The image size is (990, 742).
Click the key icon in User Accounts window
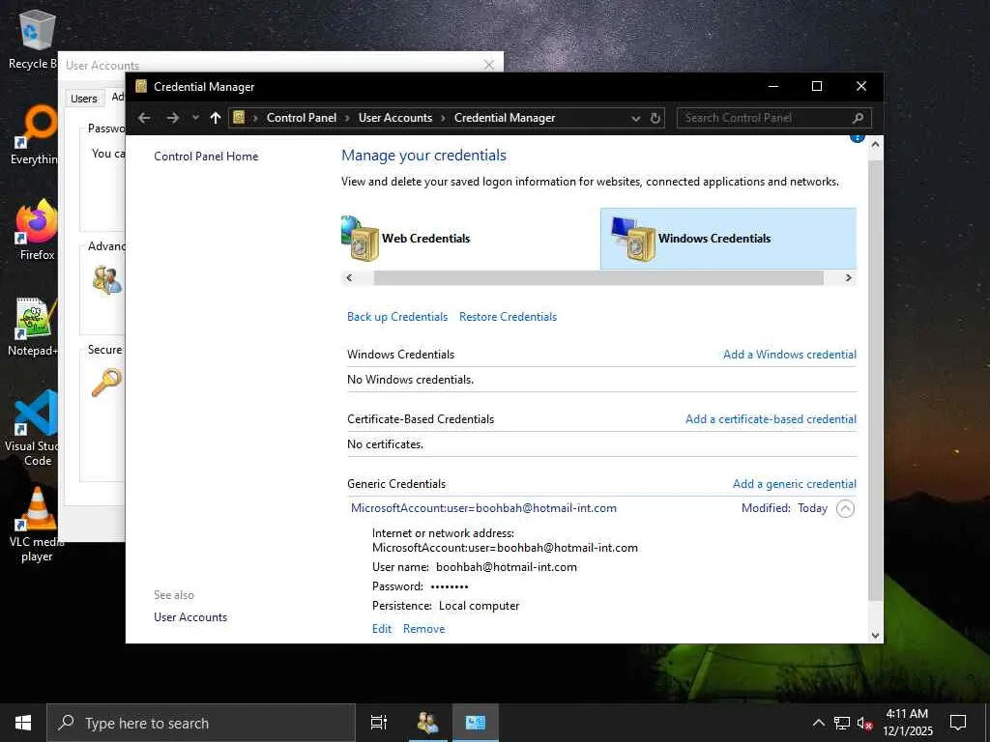coord(106,383)
